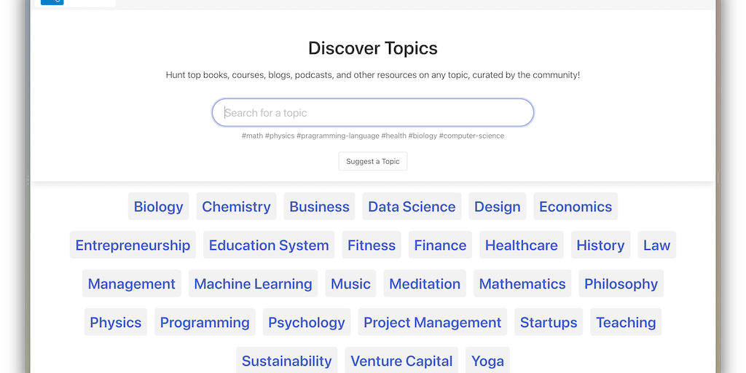The height and width of the screenshot is (373, 746).
Task: Select the Music topic tag
Action: click(x=350, y=284)
